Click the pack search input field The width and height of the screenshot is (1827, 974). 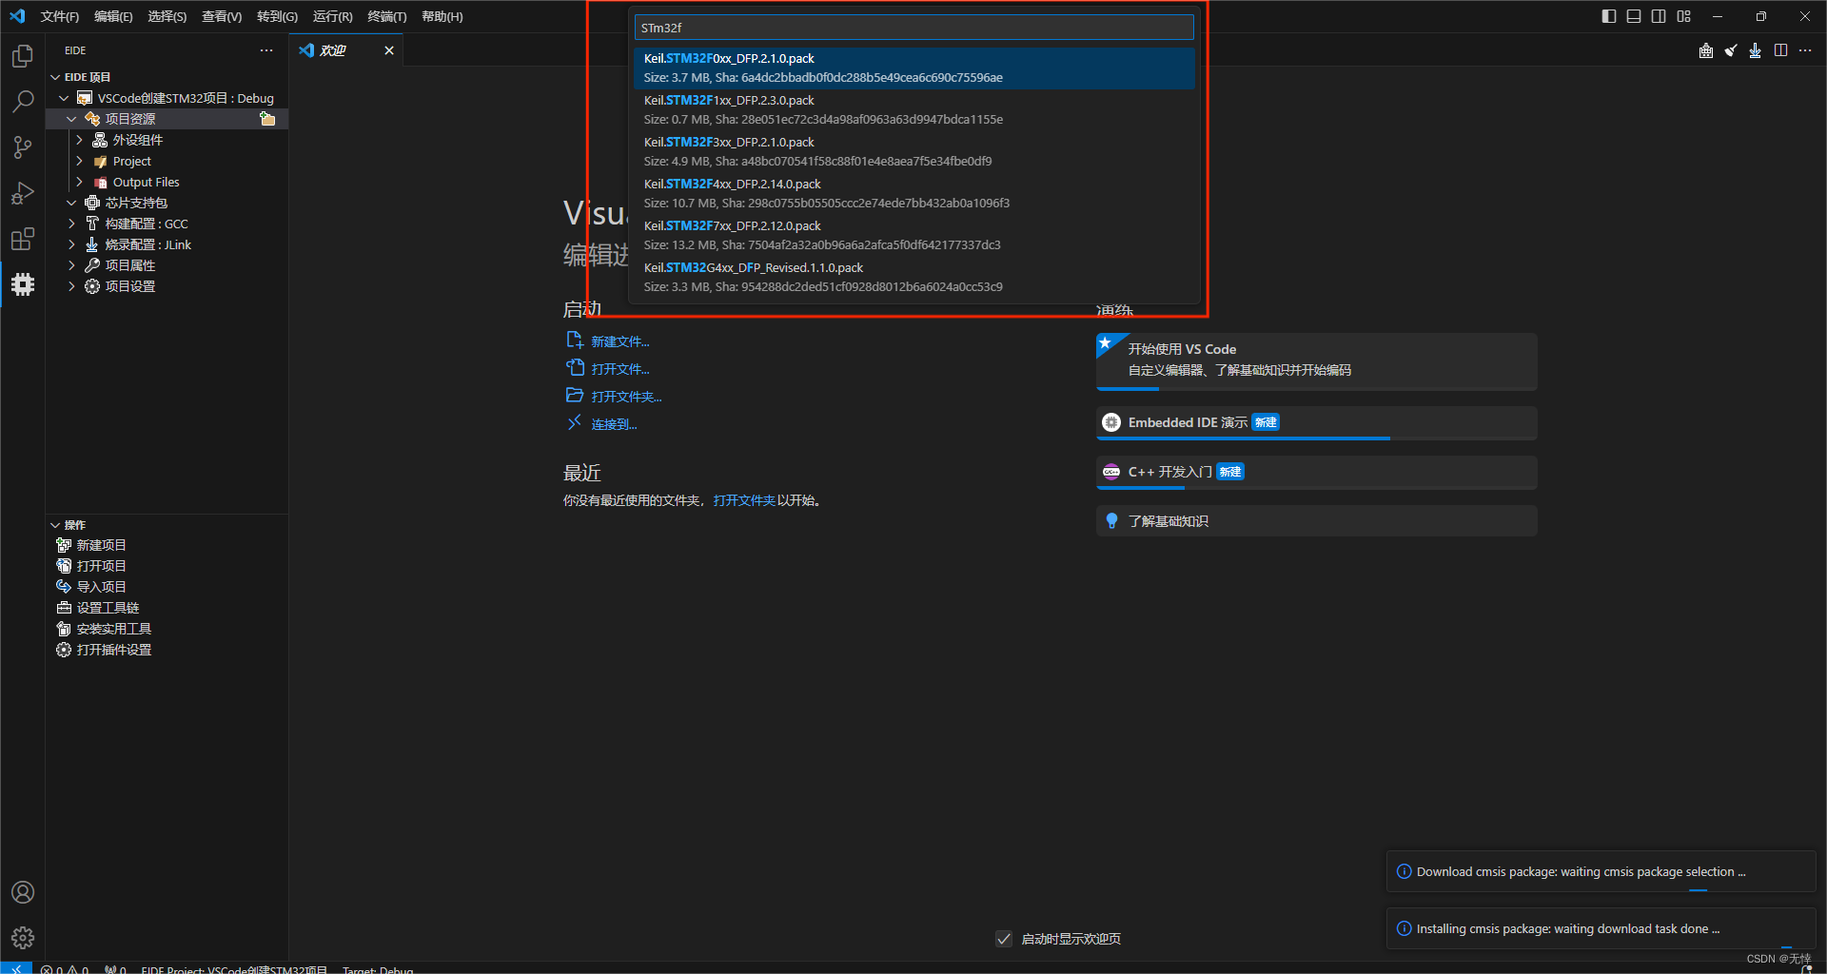913,28
